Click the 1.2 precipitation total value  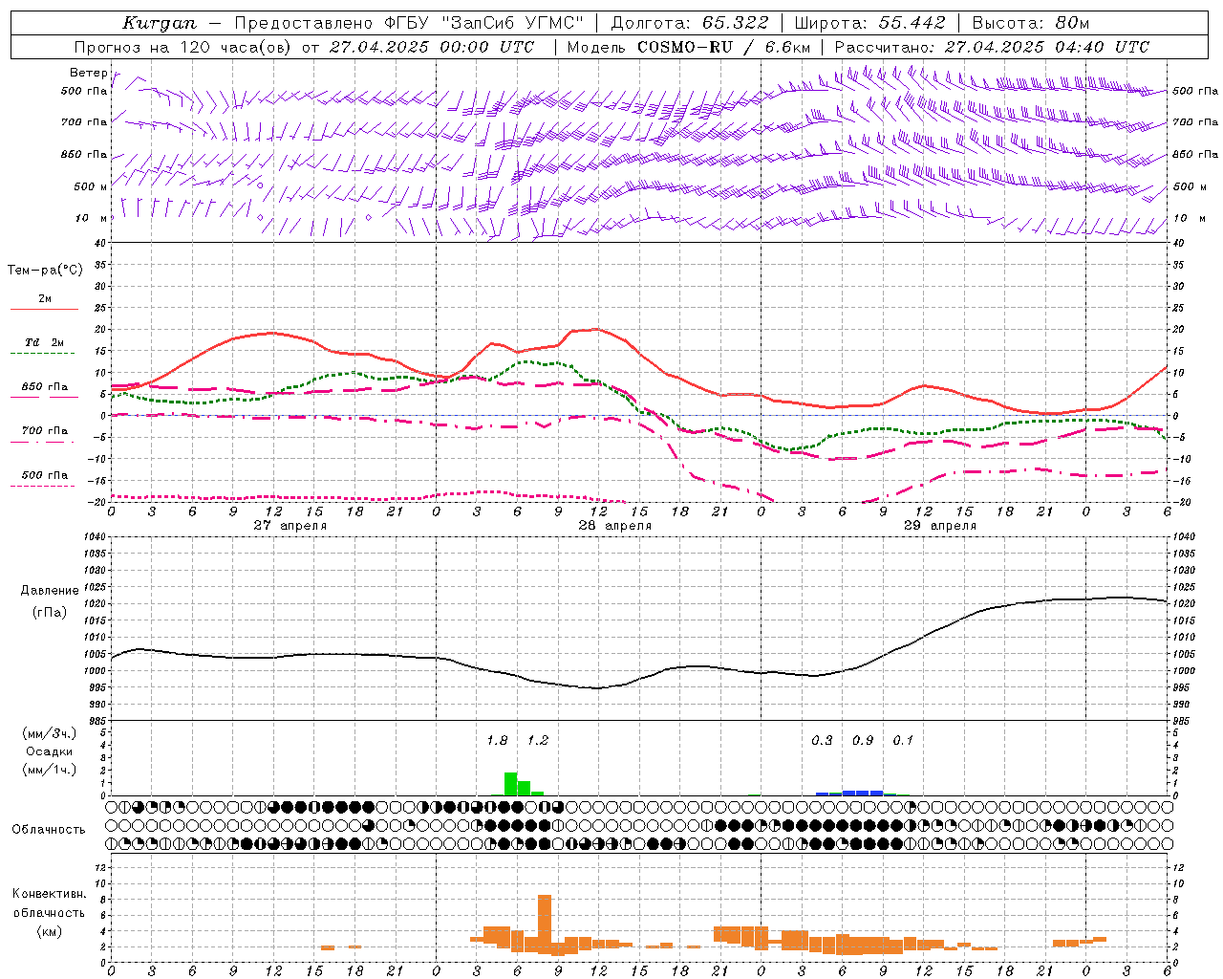tap(538, 741)
